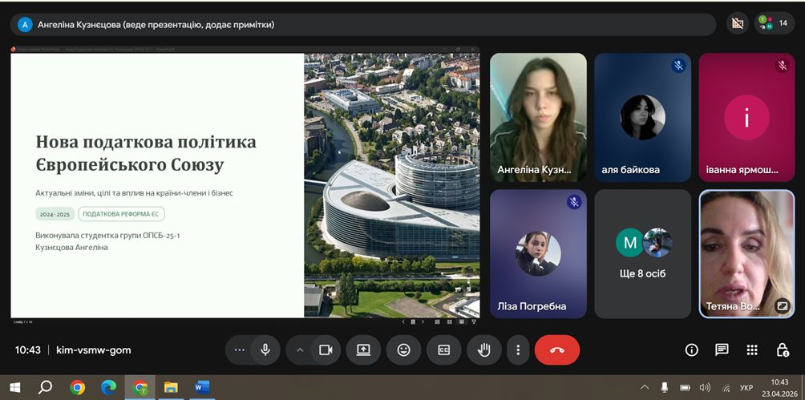Toggle closed captions CC
This screenshot has height=400, width=805.
[443, 350]
